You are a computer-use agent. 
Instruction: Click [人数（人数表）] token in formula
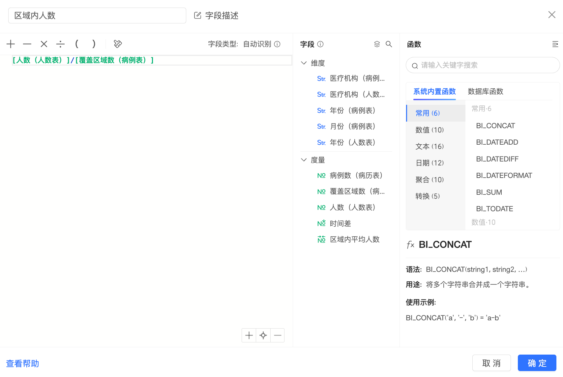[41, 60]
